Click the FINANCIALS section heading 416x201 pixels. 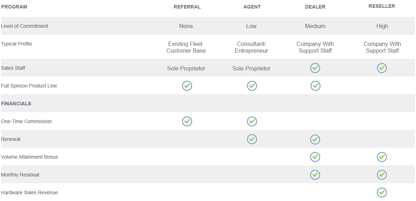click(16, 104)
